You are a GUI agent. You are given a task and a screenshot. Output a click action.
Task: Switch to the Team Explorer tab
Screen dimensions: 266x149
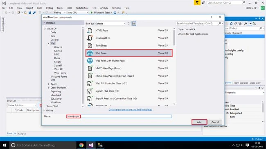tap(241, 83)
